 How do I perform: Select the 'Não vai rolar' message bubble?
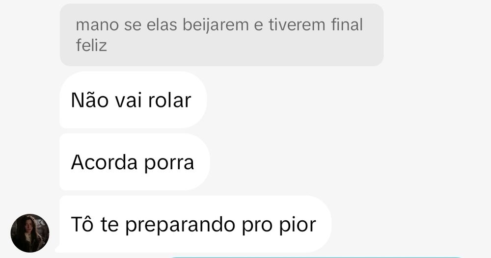pyautogui.click(x=133, y=100)
